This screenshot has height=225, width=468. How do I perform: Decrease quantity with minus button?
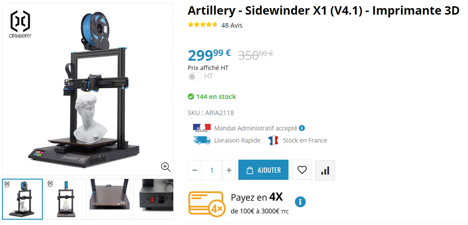click(195, 170)
